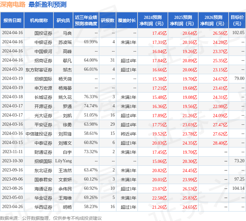This screenshot has width=246, height=221.
Task: Click the date 2024-03-20
Action: (12, 69)
